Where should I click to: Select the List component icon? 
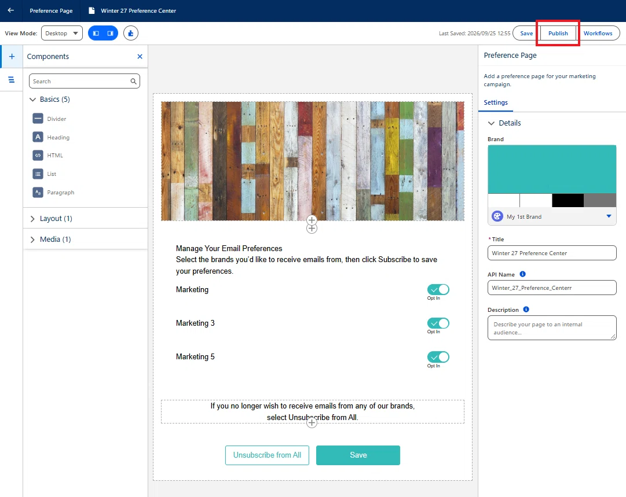38,174
